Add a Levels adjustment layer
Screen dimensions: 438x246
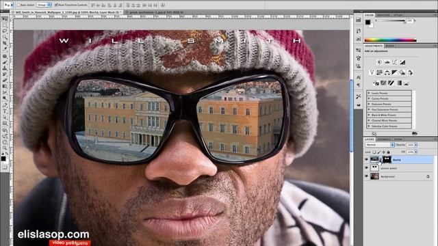point(387,62)
